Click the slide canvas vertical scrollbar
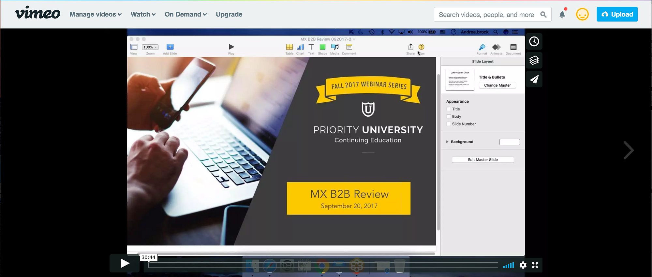Screen dimensions: 652x277 [x=438, y=152]
